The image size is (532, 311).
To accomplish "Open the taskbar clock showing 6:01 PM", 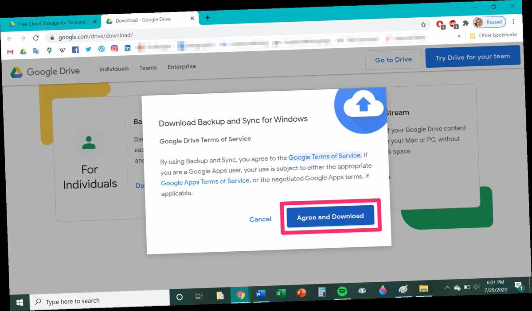I will (495, 286).
